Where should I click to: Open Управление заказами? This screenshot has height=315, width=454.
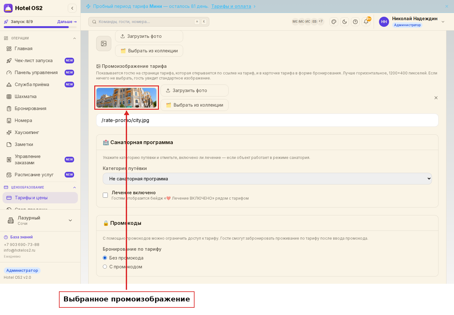pyautogui.click(x=40, y=160)
